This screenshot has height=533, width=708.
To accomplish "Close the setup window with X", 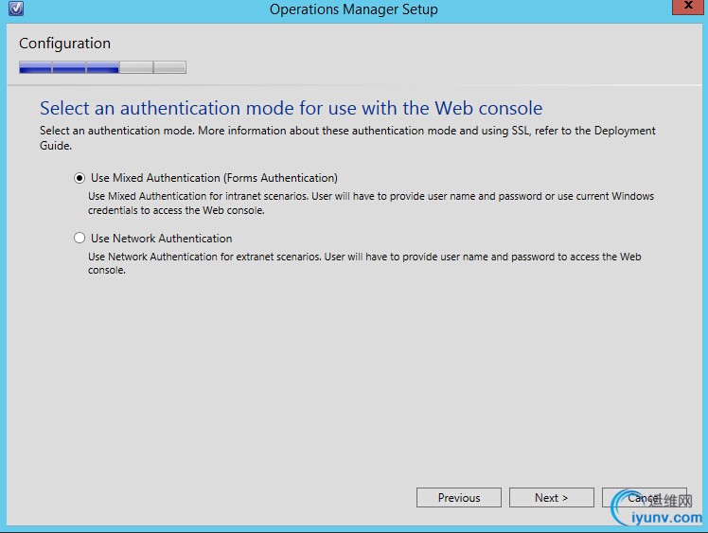I will tap(688, 7).
